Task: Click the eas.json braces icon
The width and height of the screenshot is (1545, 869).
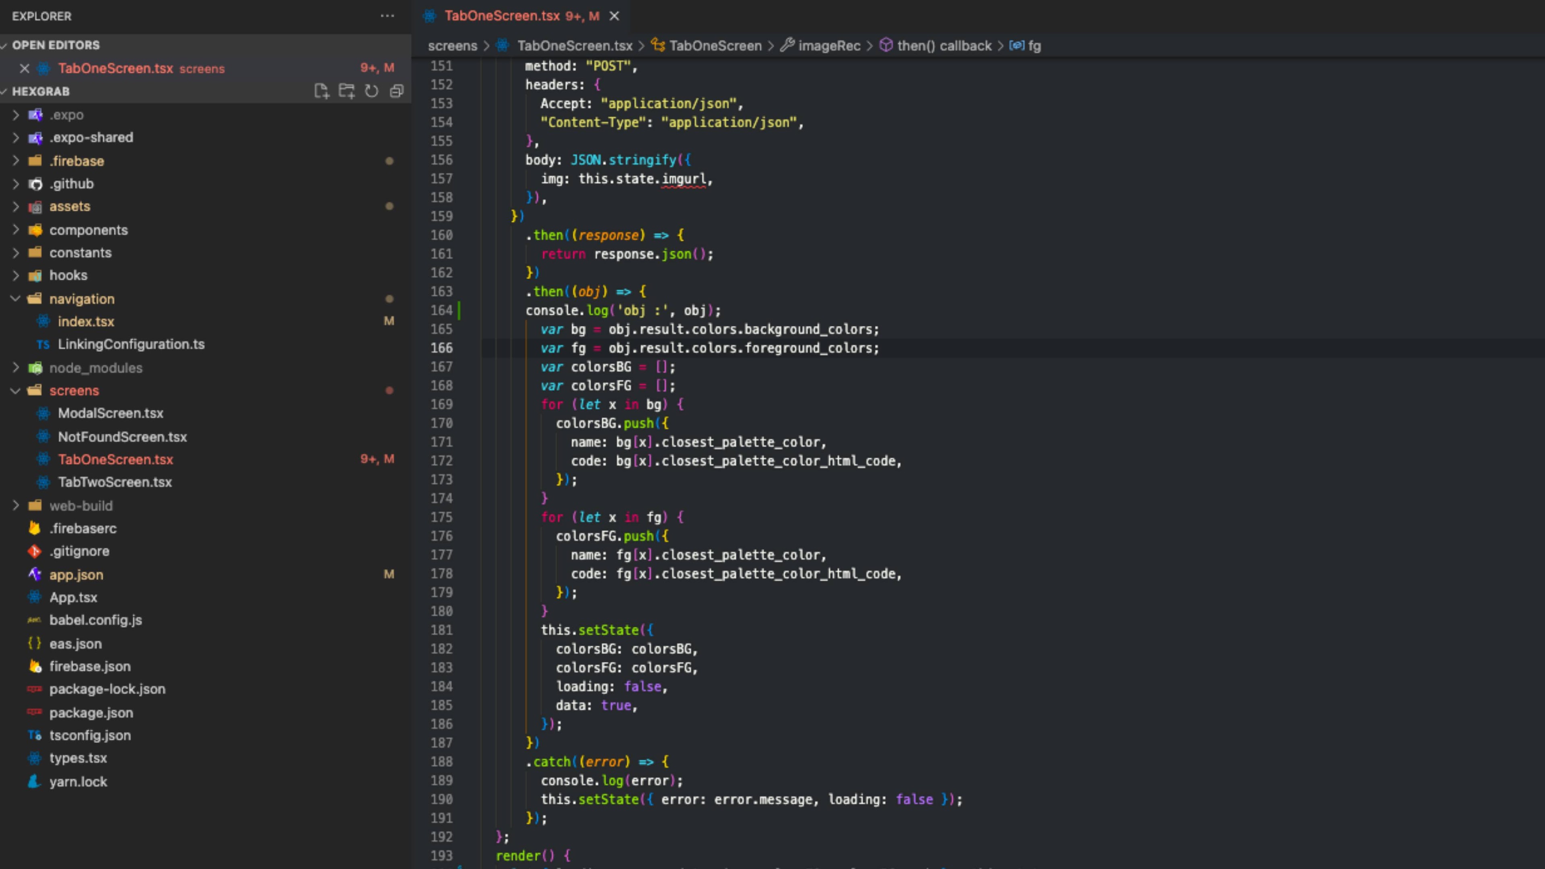Action: tap(34, 643)
